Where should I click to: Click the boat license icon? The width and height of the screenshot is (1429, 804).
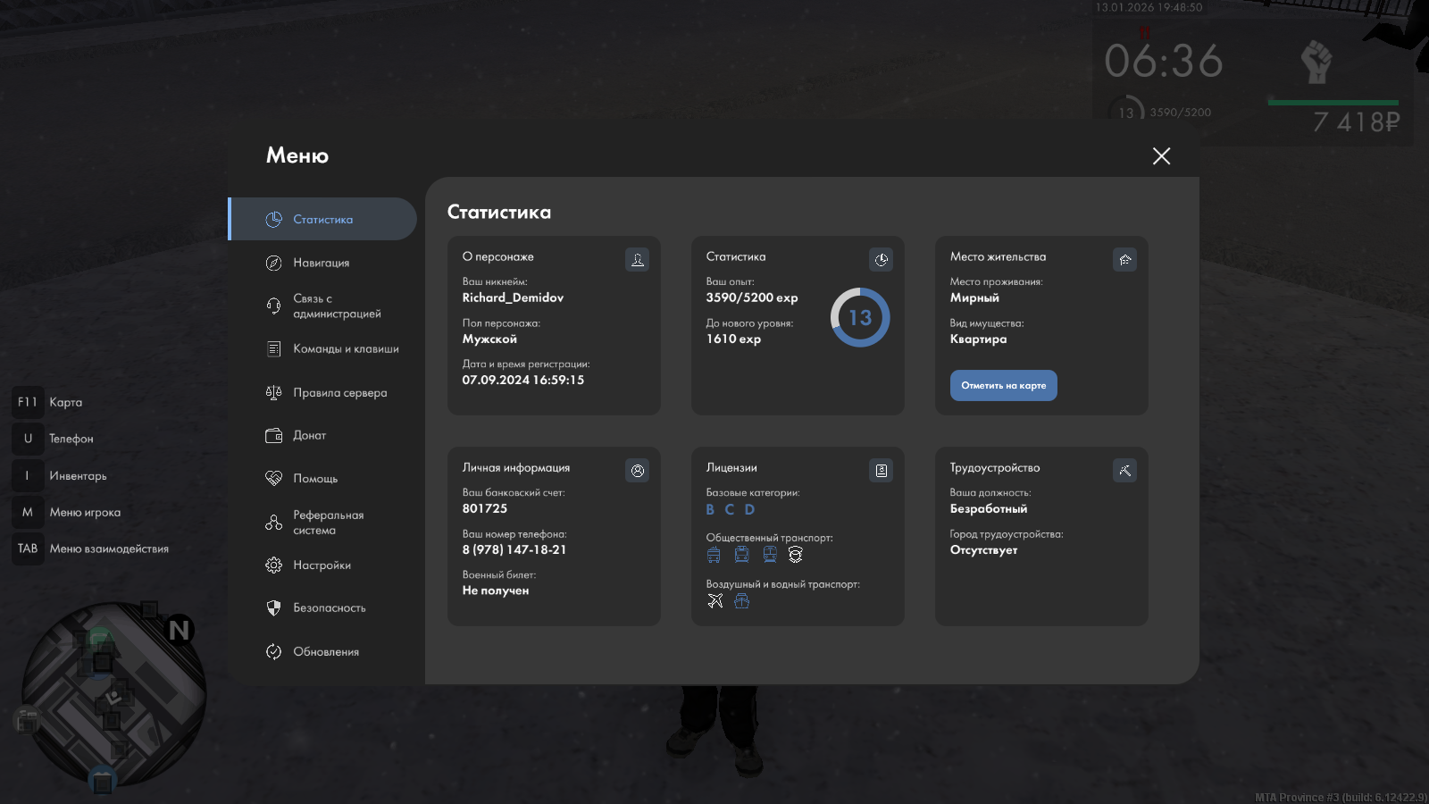click(x=741, y=601)
